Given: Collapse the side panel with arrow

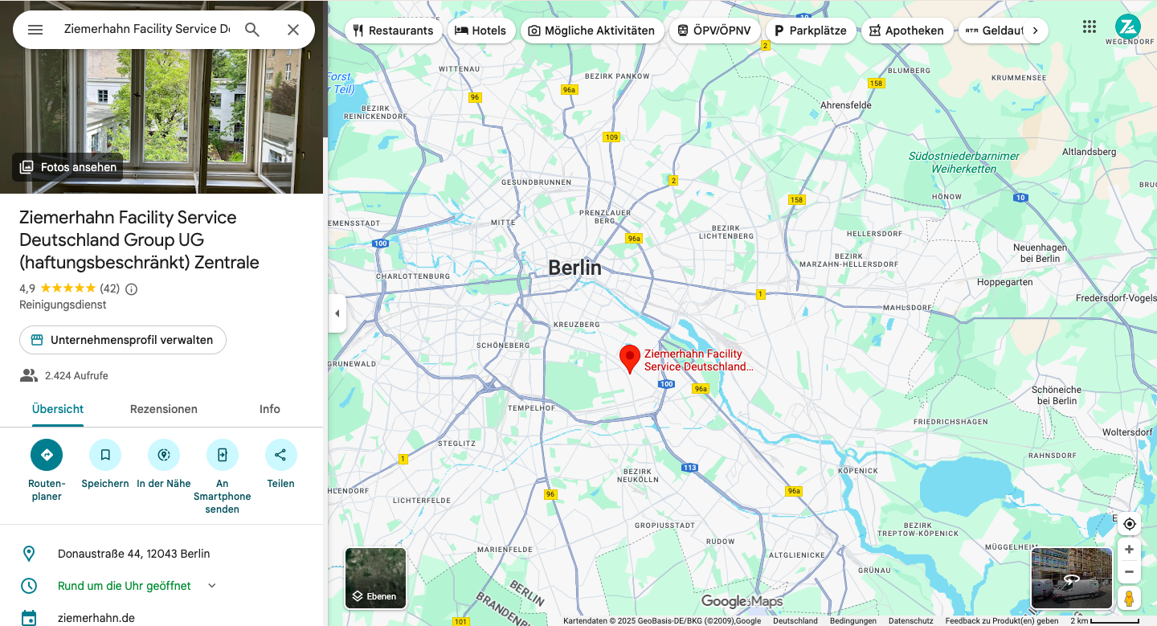Looking at the screenshot, I should [337, 313].
